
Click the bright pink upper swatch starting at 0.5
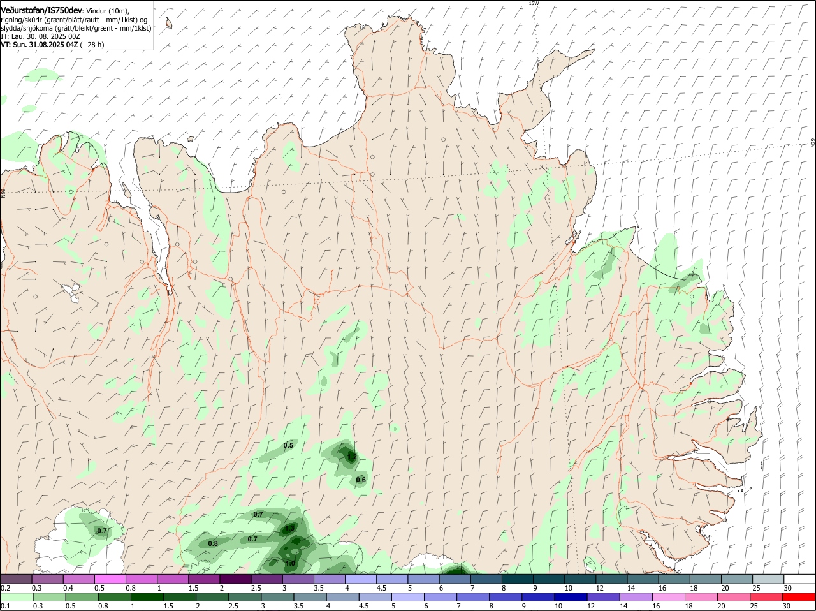tap(110, 579)
